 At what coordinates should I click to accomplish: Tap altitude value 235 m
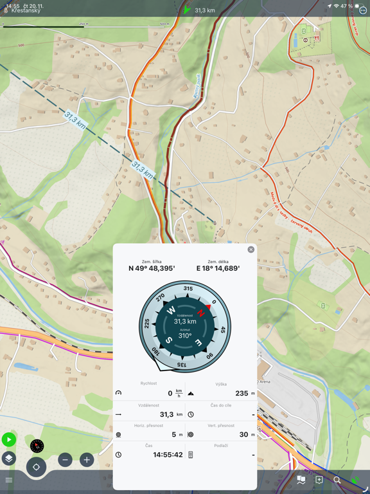(x=245, y=393)
